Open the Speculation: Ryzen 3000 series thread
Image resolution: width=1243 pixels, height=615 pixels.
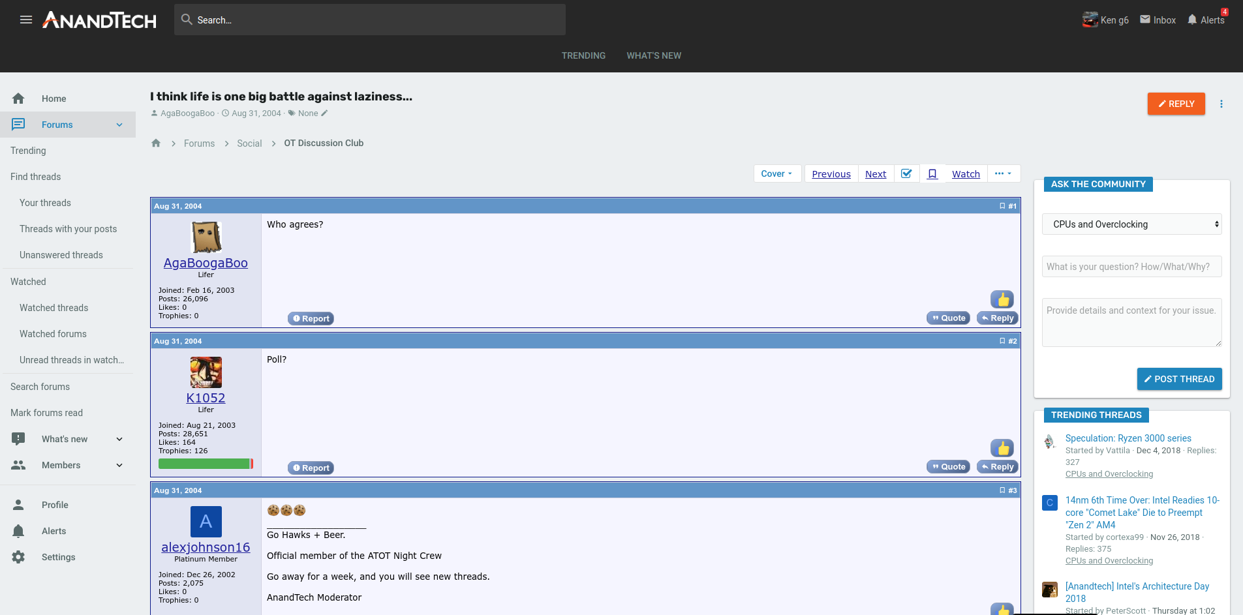click(1128, 438)
